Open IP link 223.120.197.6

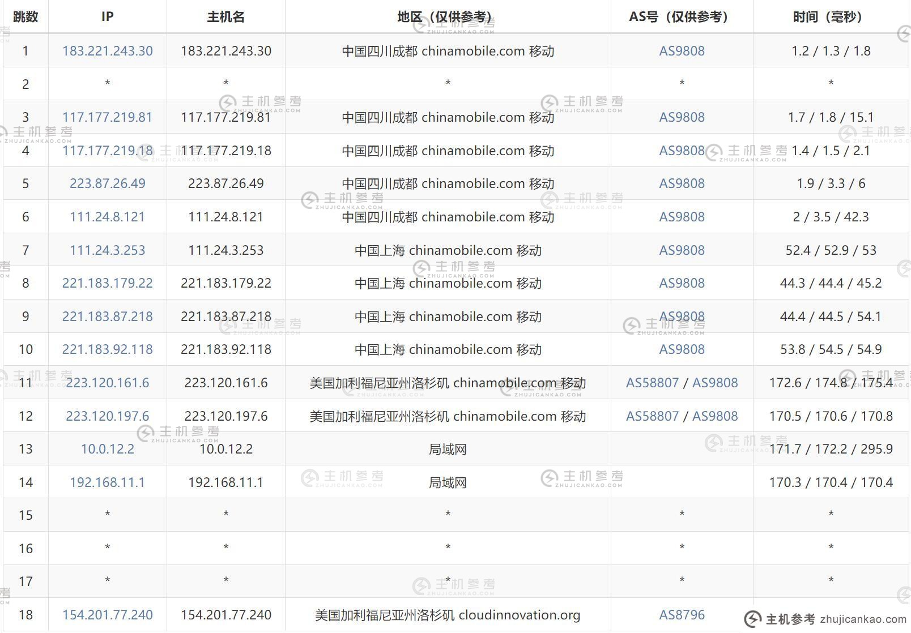[x=107, y=416]
